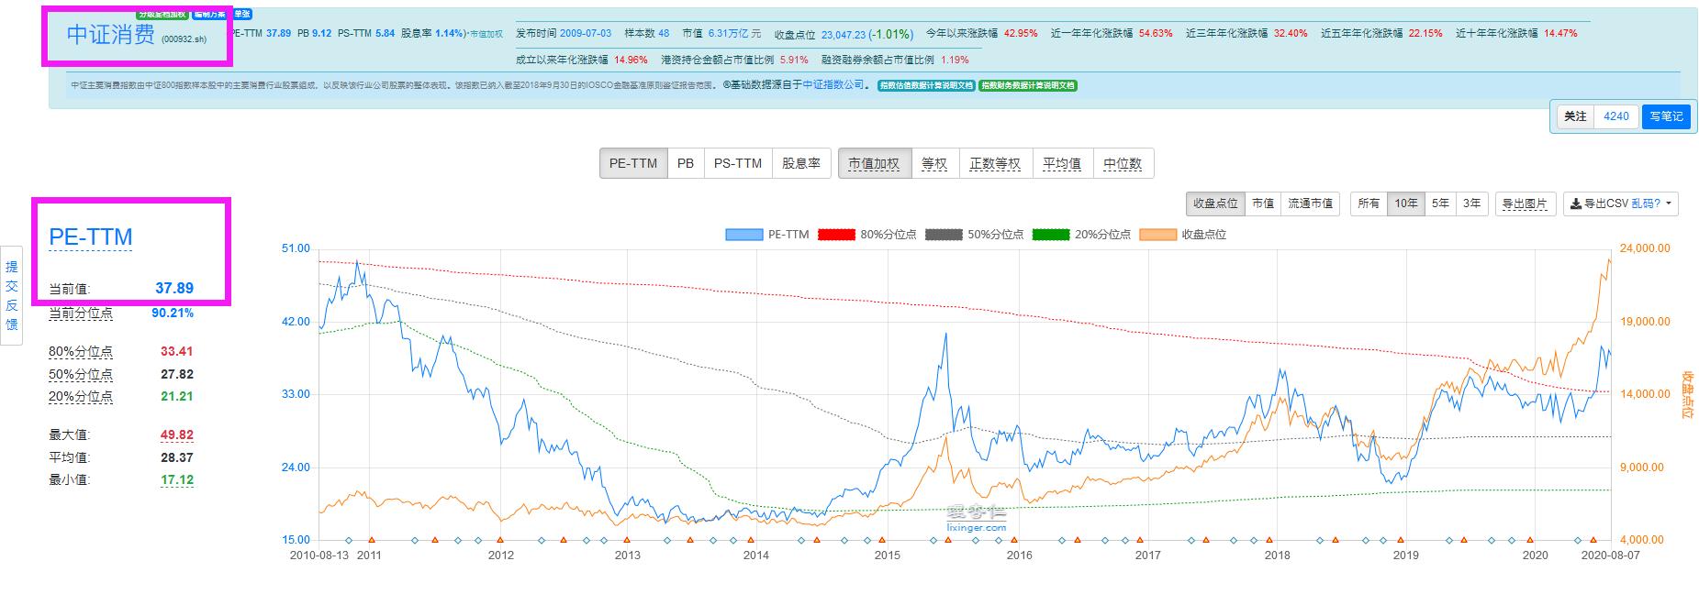This screenshot has width=1699, height=594.
Task: Switch to the PB metric tab
Action: (686, 163)
